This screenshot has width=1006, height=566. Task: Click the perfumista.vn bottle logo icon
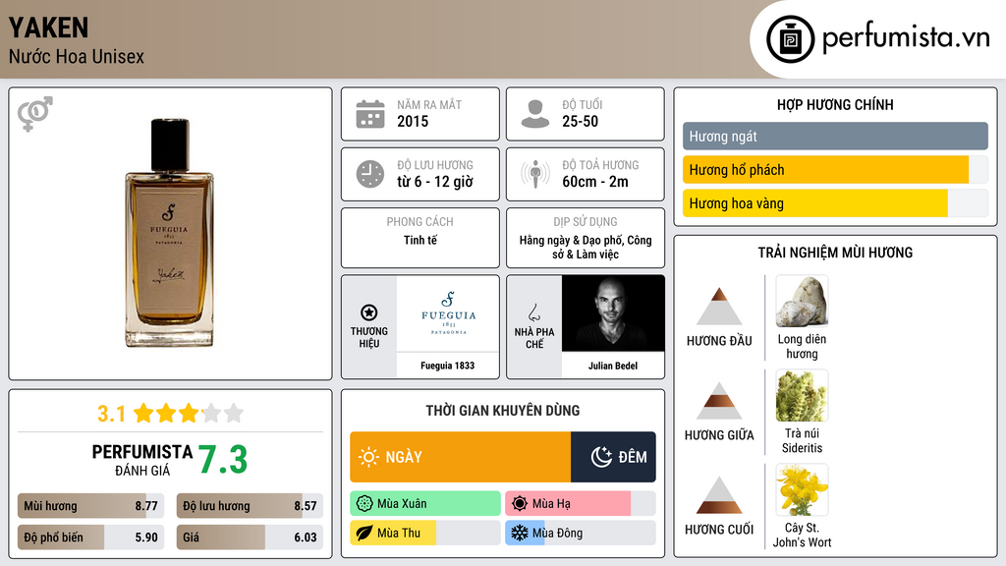790,39
